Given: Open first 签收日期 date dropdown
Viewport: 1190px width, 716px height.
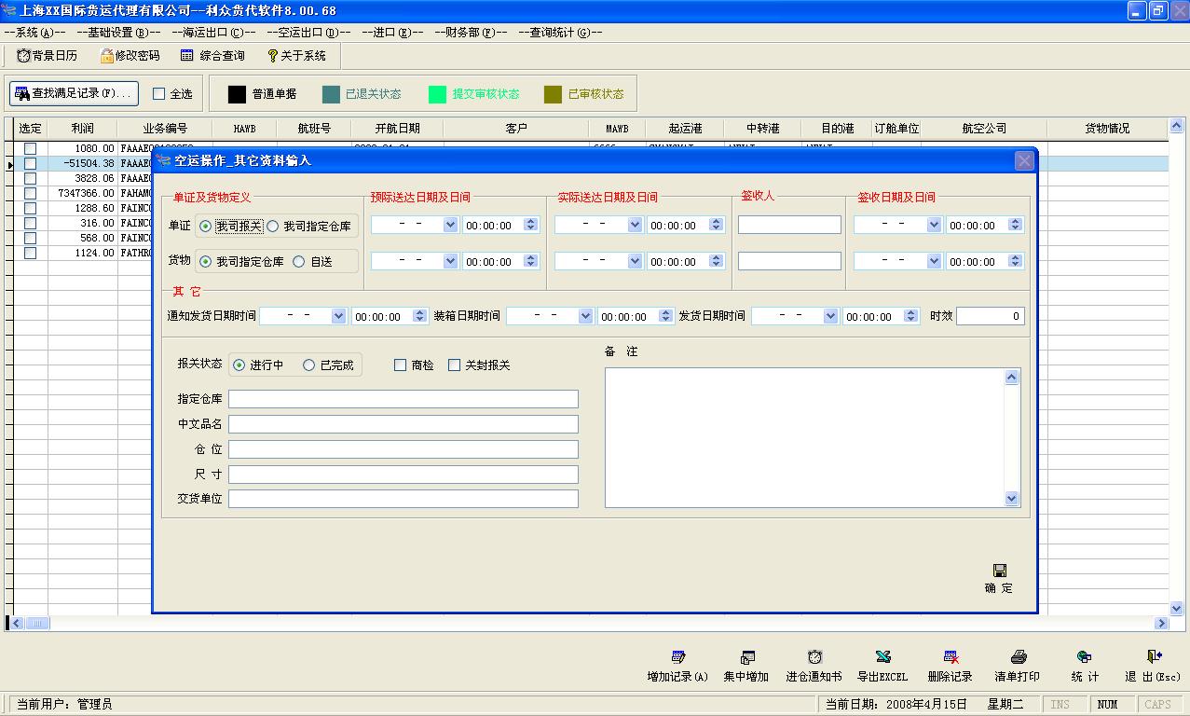Looking at the screenshot, I should pyautogui.click(x=934, y=225).
